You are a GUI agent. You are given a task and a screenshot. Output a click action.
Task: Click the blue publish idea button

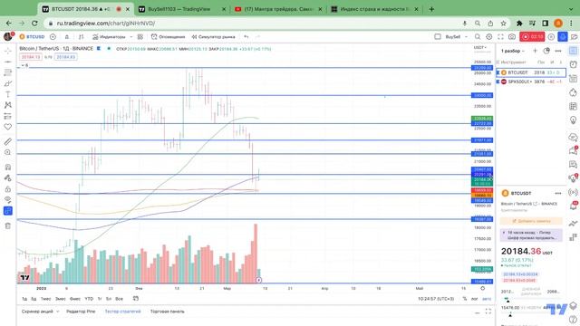(563, 36)
